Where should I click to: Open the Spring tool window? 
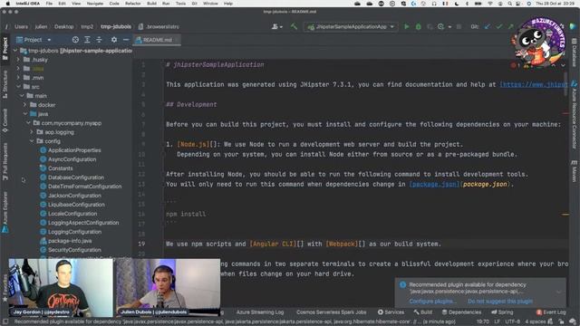coord(502,312)
